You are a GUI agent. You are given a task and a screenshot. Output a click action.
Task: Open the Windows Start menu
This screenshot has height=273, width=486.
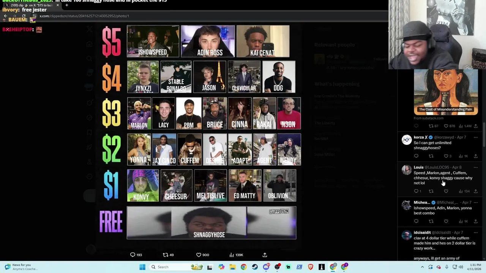click(x=142, y=267)
